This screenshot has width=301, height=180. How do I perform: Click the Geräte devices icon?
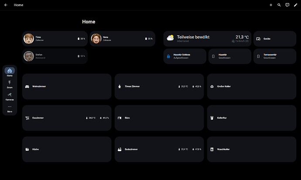258,39
